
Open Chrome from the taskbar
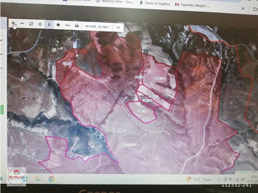point(52,179)
